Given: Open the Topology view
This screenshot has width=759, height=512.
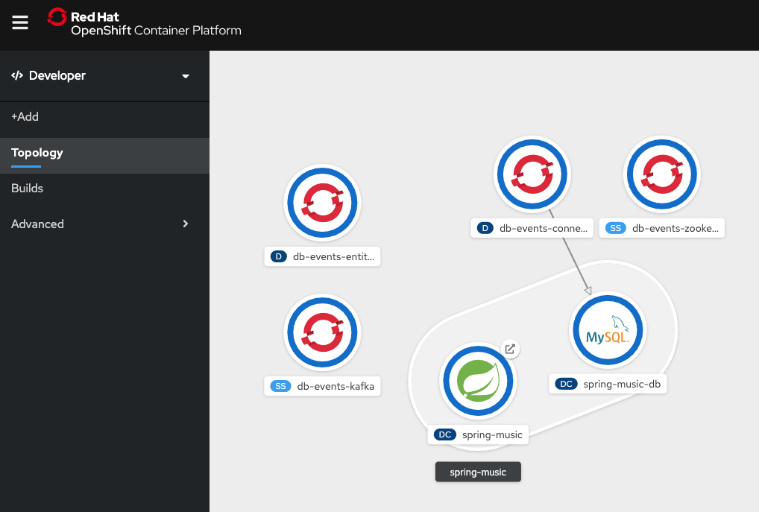Looking at the screenshot, I should 37,153.
